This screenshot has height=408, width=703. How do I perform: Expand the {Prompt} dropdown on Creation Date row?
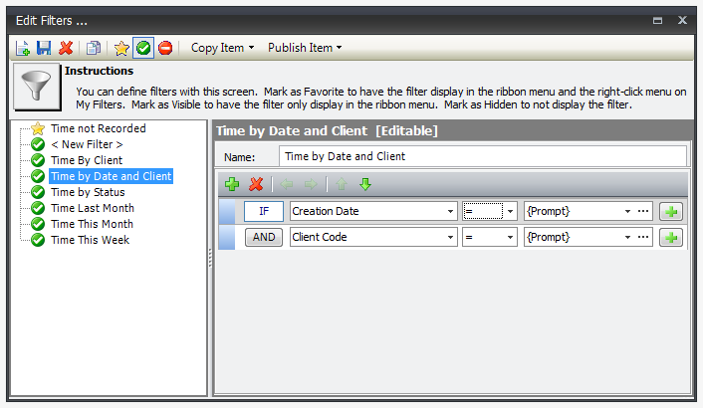(x=627, y=211)
